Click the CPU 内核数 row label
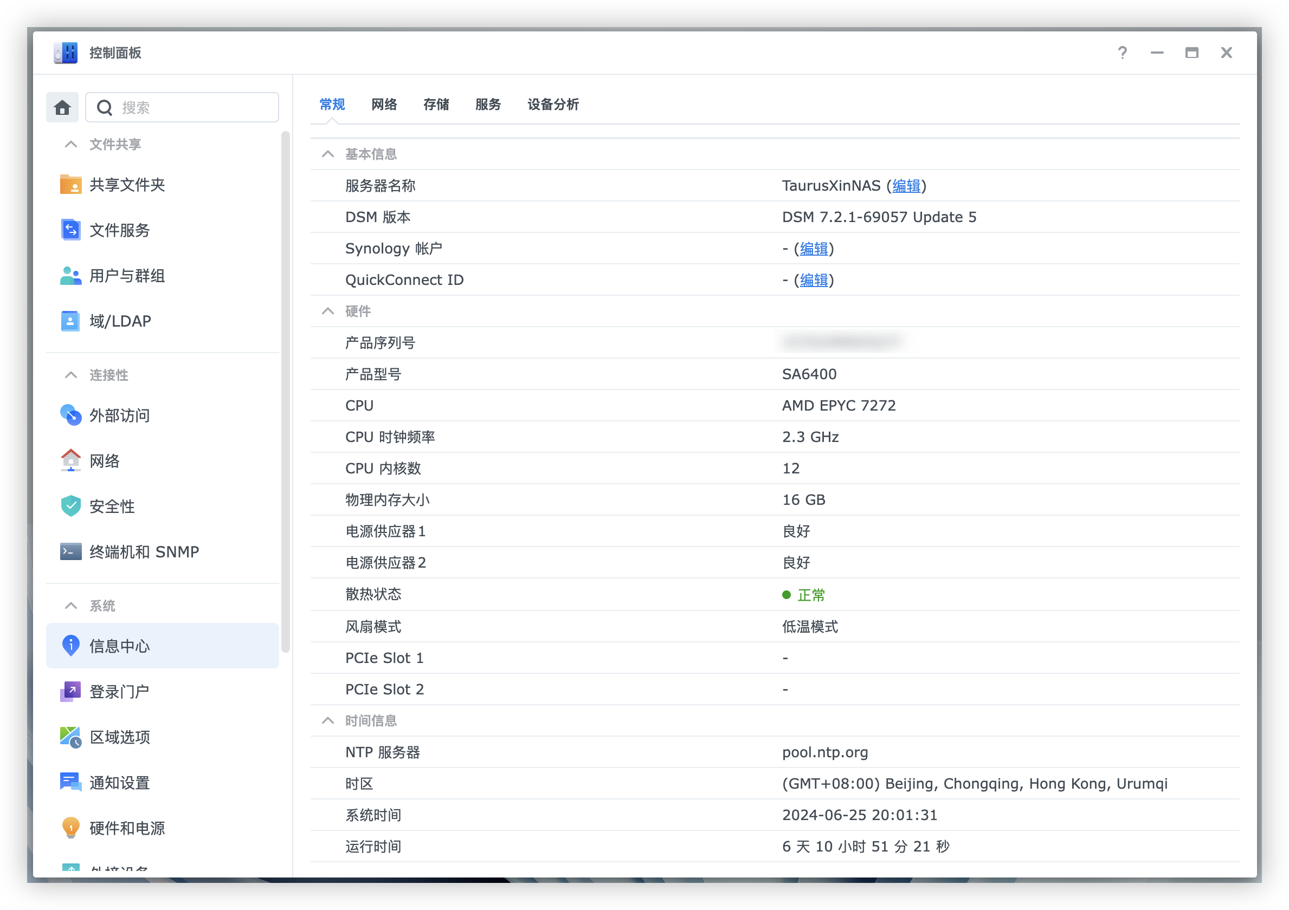The image size is (1289, 910). 383,469
